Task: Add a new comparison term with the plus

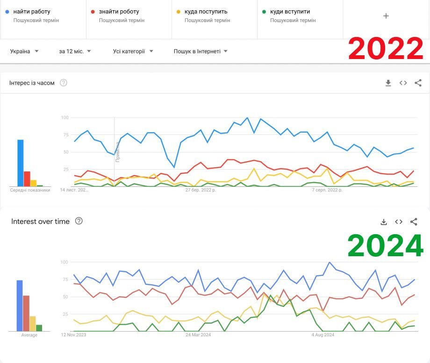Action: [386, 16]
